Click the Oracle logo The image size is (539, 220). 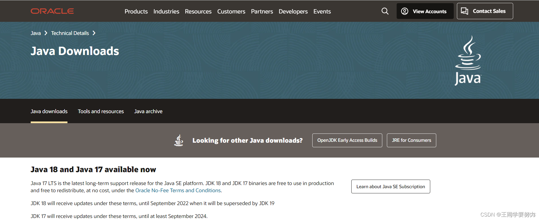click(52, 11)
